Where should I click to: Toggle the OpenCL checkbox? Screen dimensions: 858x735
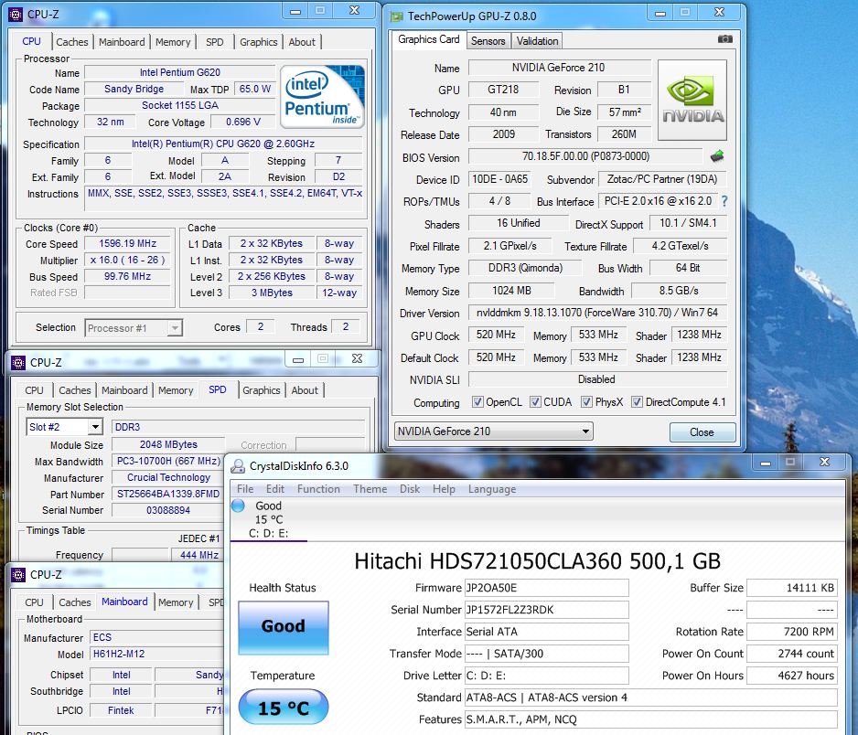[x=477, y=402]
